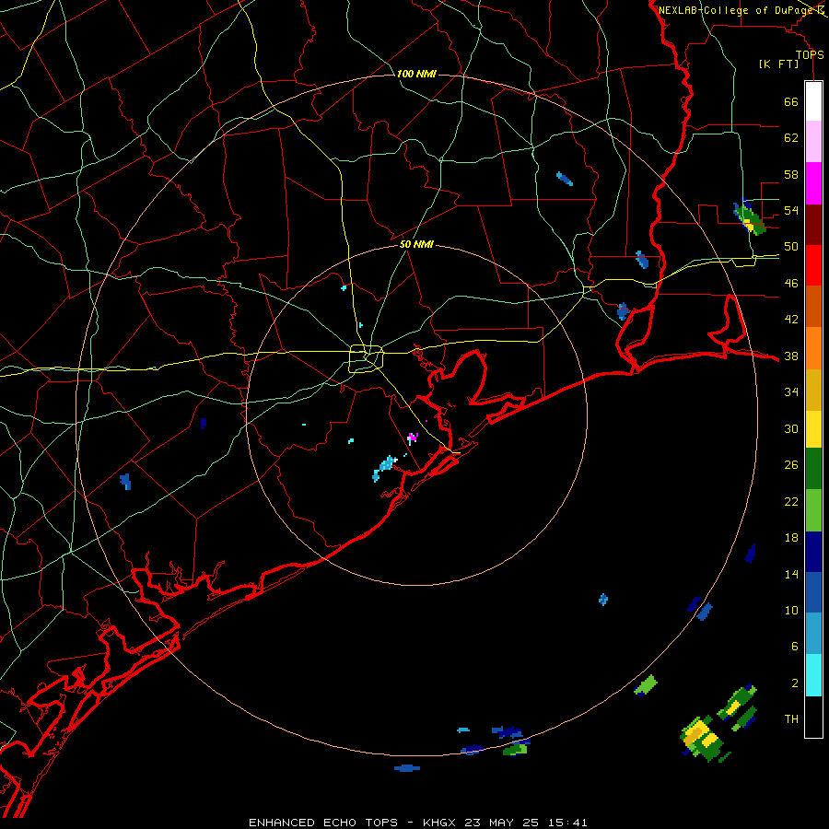Click the green echo cell in Louisiana

coord(750,218)
